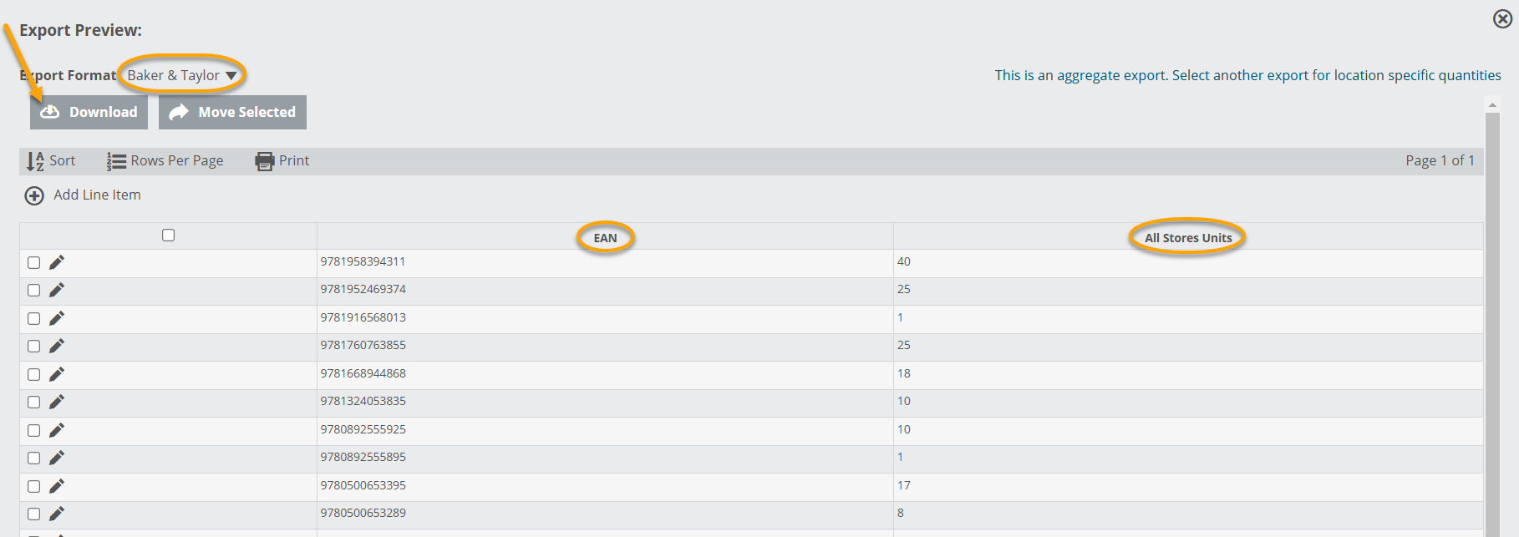Open the Baker & Taylor export format dropdown
Image resolution: width=1519 pixels, height=537 pixels.
[182, 75]
